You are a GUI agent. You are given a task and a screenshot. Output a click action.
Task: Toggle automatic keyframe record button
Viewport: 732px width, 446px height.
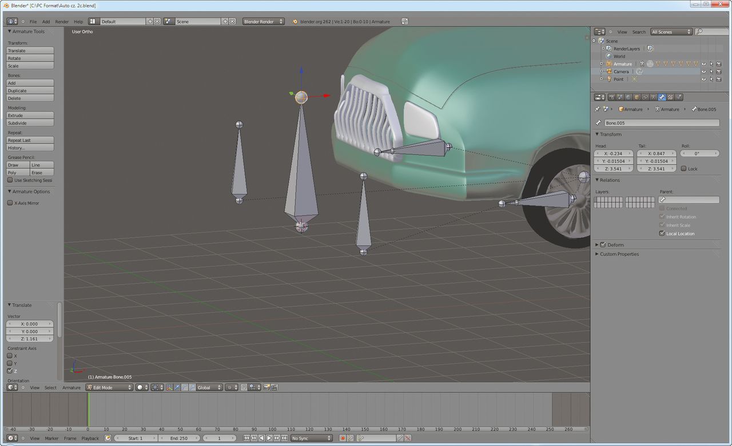(x=343, y=438)
